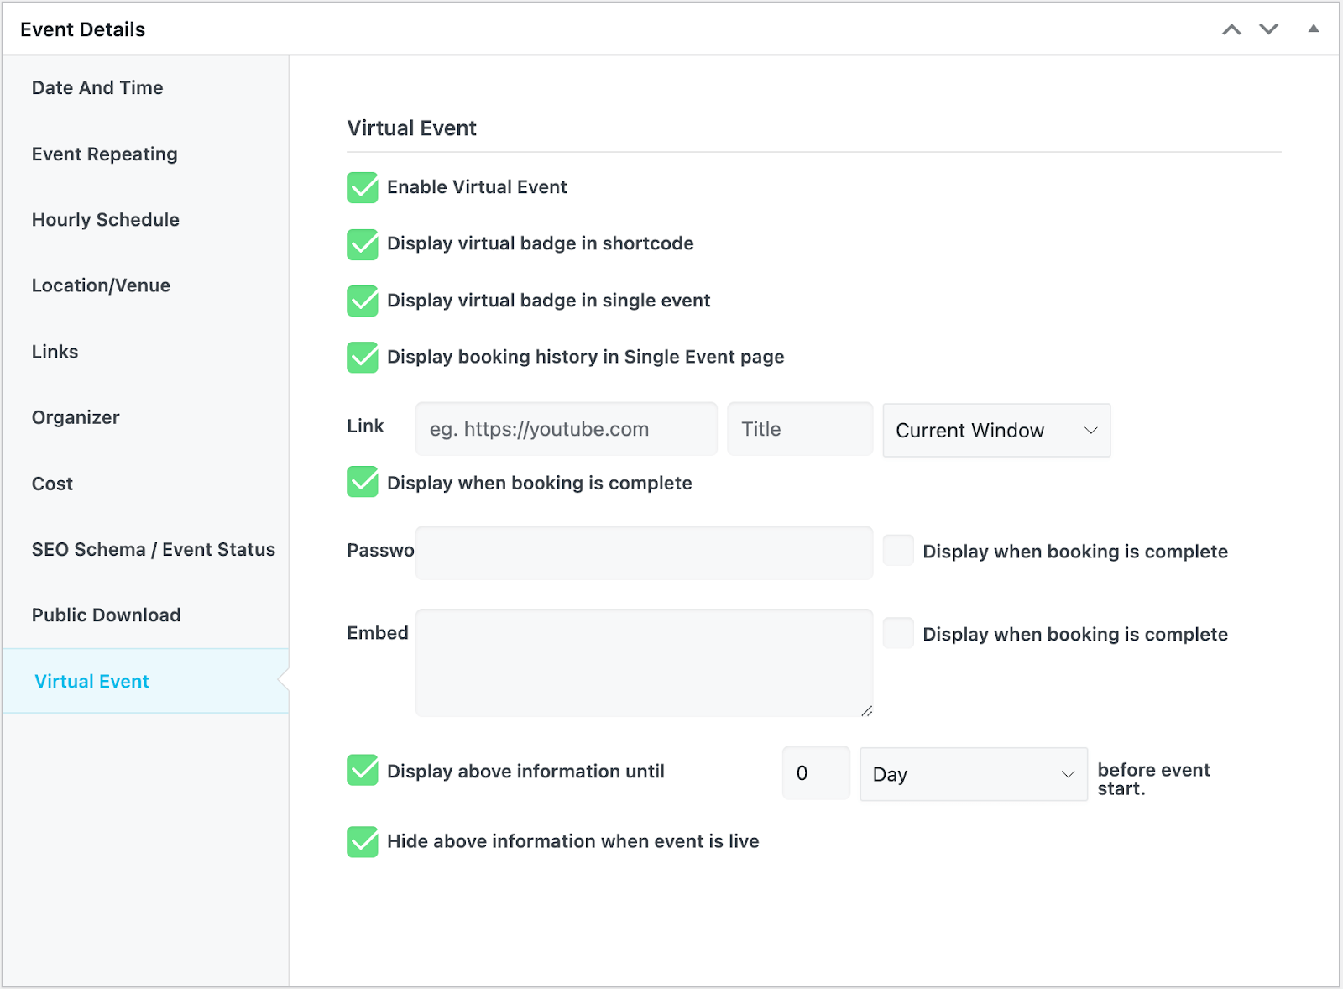Open the Day unit dropdown
This screenshot has width=1343, height=989.
[x=974, y=774]
